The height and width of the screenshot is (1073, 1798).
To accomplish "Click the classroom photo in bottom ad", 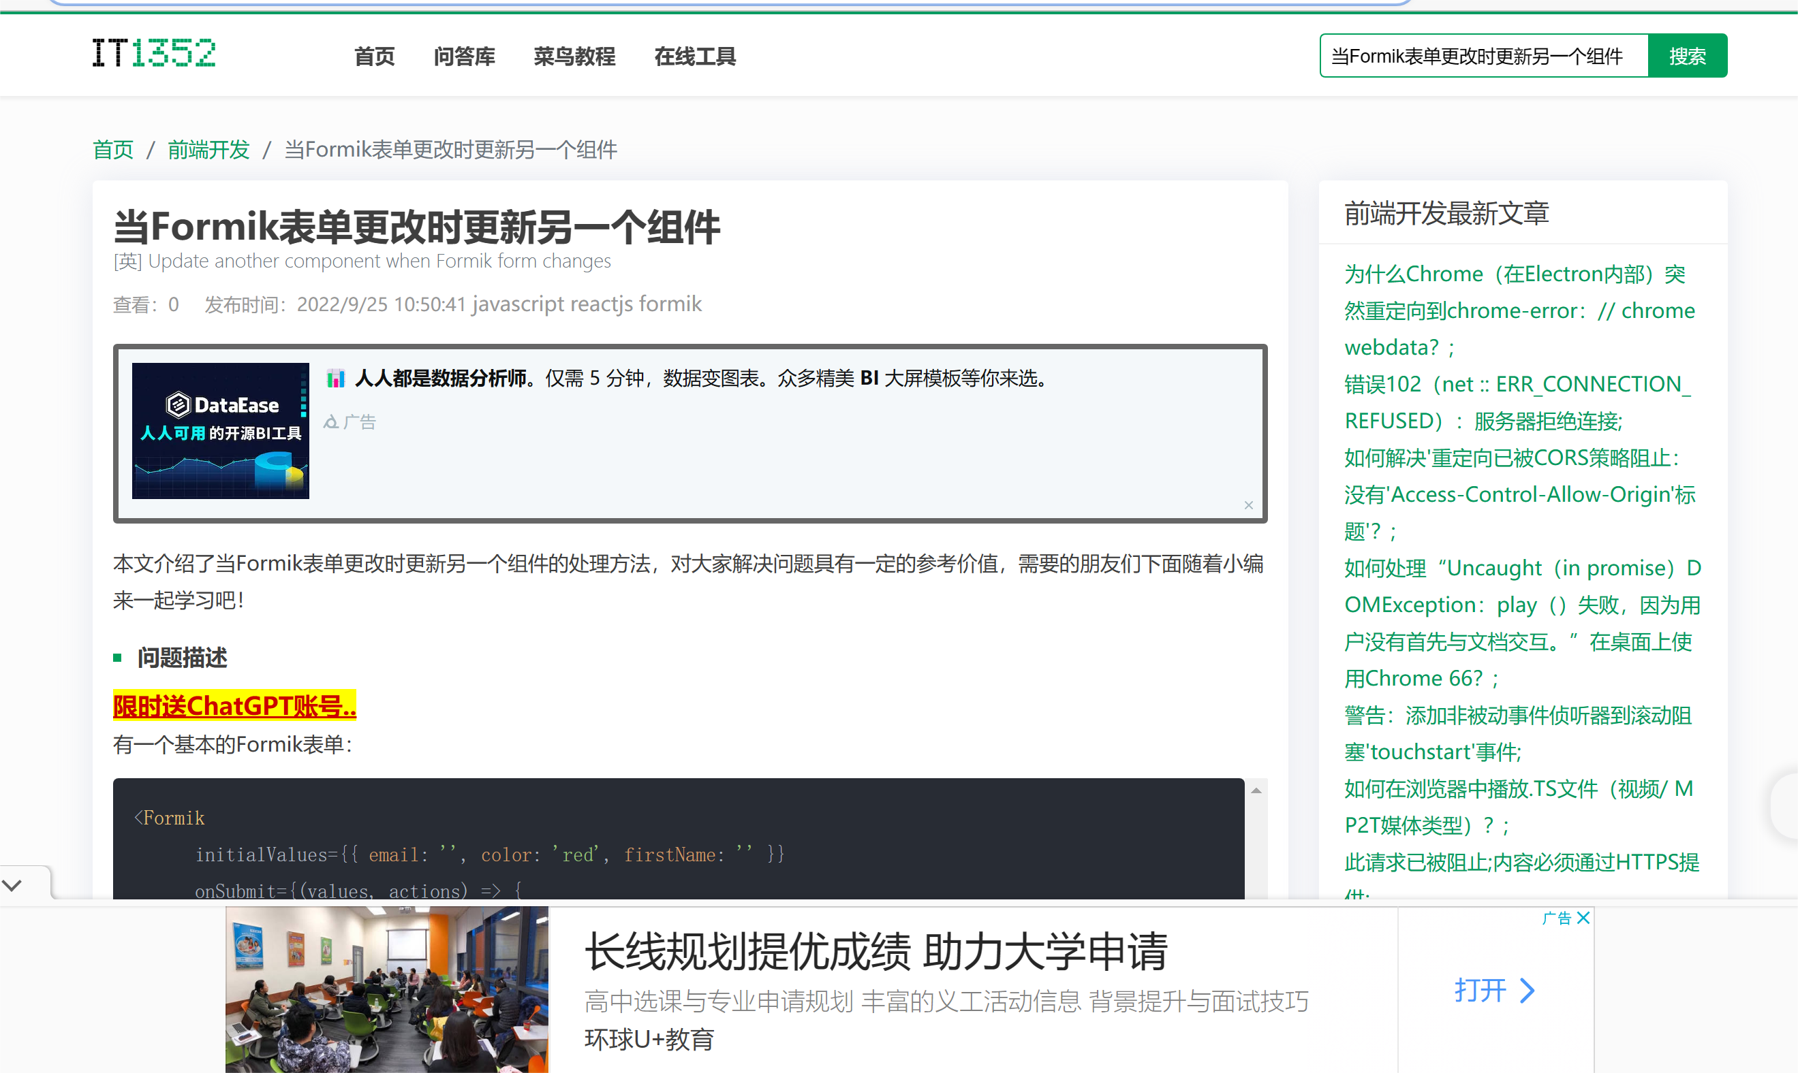I will point(387,989).
